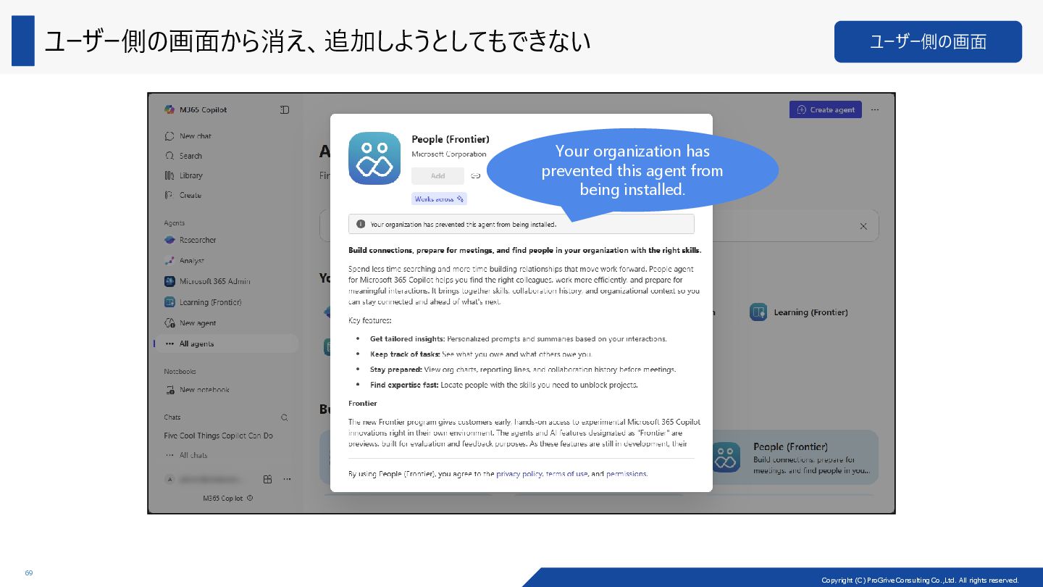Click the large People (Frontier) app icon in dialog

point(374,158)
